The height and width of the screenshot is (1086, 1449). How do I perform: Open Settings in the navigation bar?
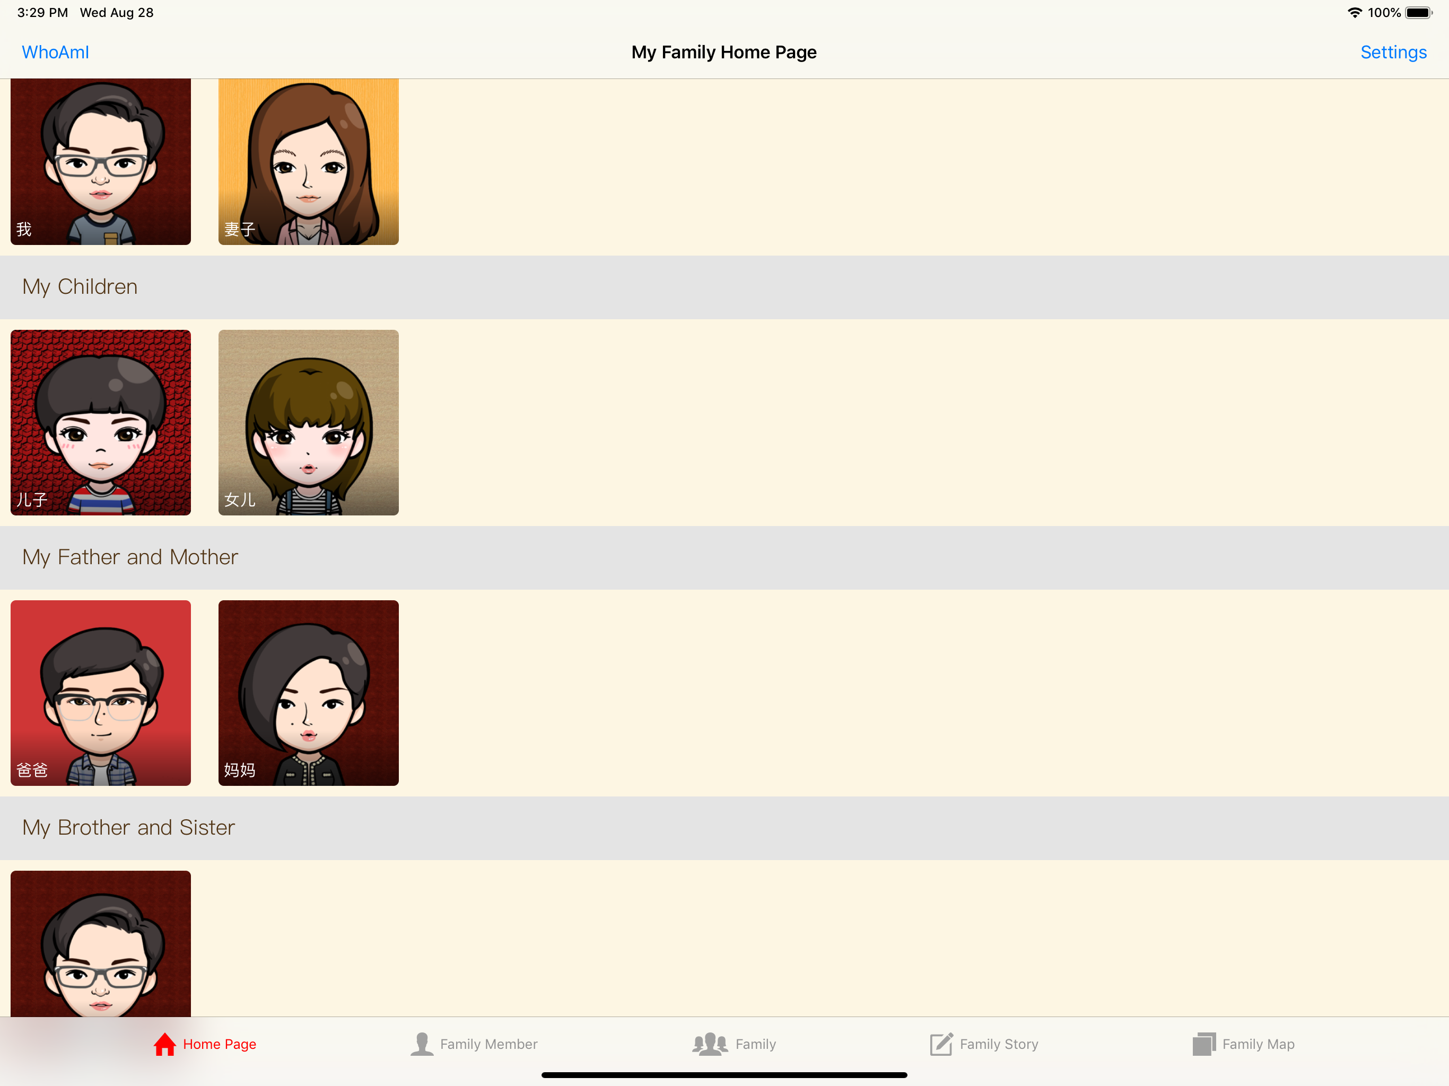pos(1393,52)
